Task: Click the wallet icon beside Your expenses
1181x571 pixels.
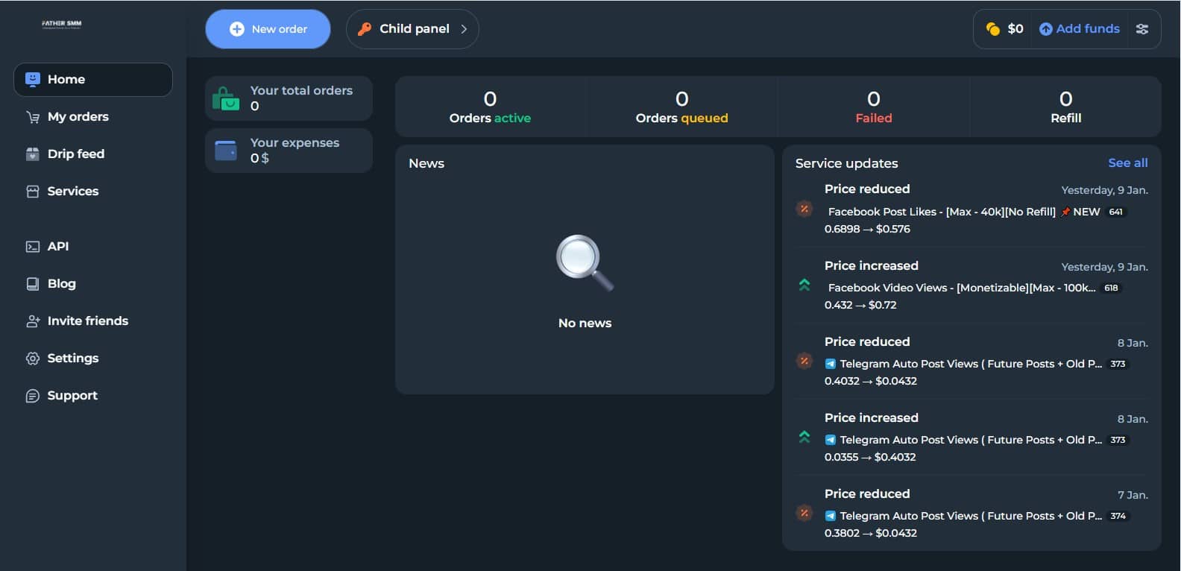Action: click(226, 151)
